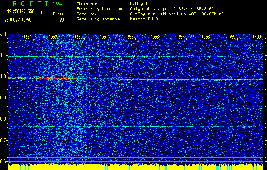Click the 1.1 frequency axis label
267x170 pixels.
point(3,55)
